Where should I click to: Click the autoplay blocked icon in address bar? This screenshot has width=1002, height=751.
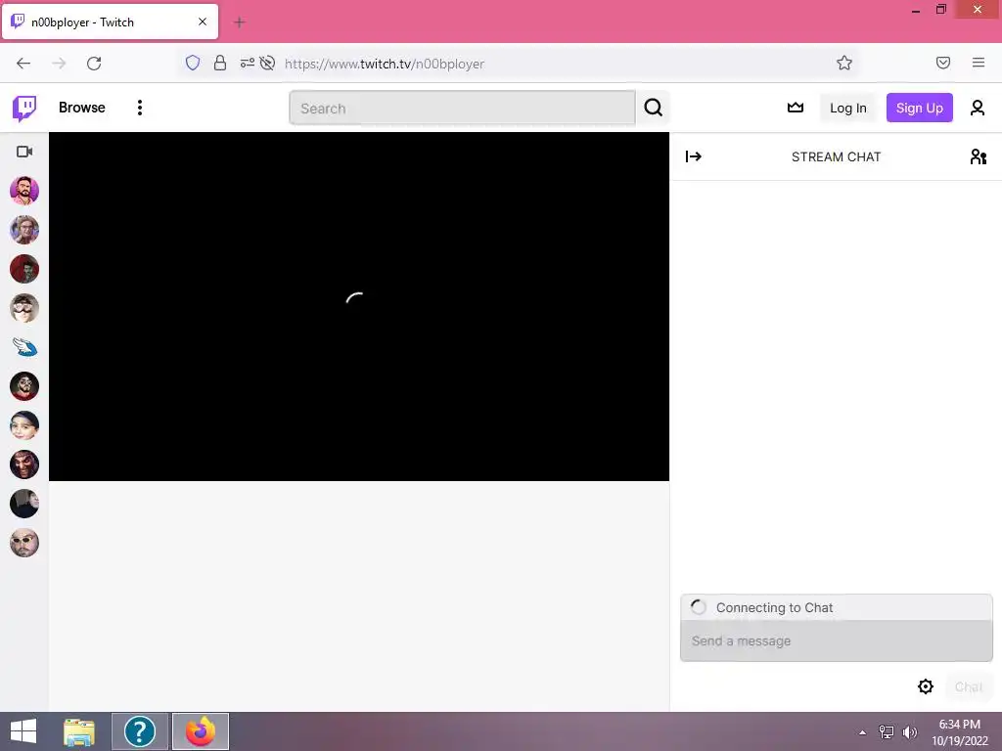tap(268, 63)
